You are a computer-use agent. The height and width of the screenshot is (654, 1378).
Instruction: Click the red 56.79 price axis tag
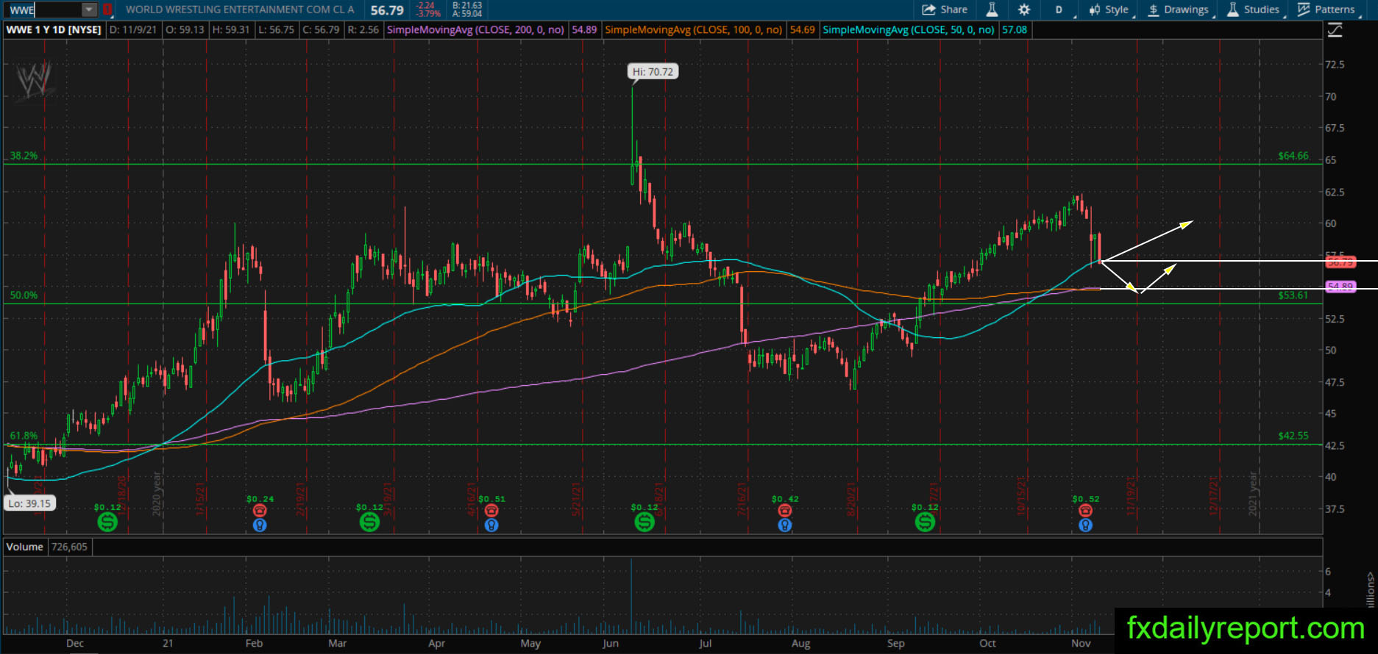1340,262
